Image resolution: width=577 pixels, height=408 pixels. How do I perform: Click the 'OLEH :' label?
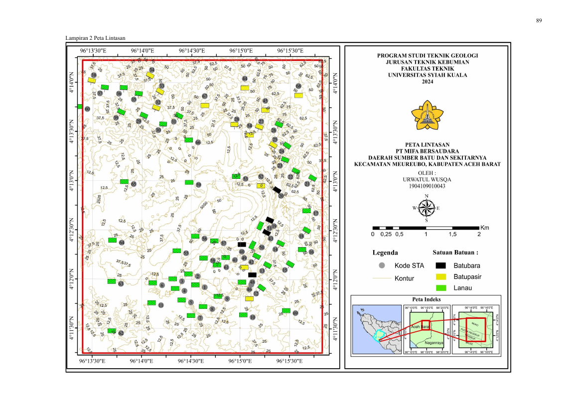[427, 173]
